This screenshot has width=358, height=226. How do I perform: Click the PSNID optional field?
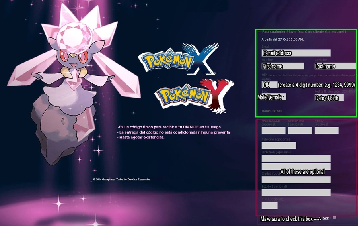tap(326, 130)
